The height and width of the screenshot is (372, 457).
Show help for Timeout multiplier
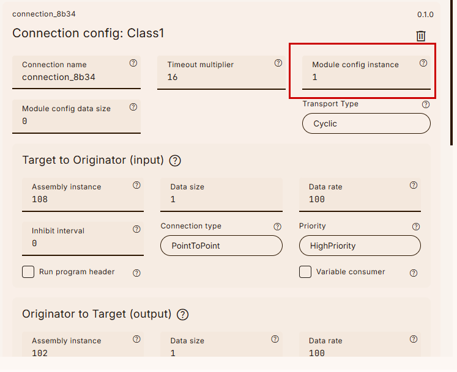pyautogui.click(x=278, y=63)
